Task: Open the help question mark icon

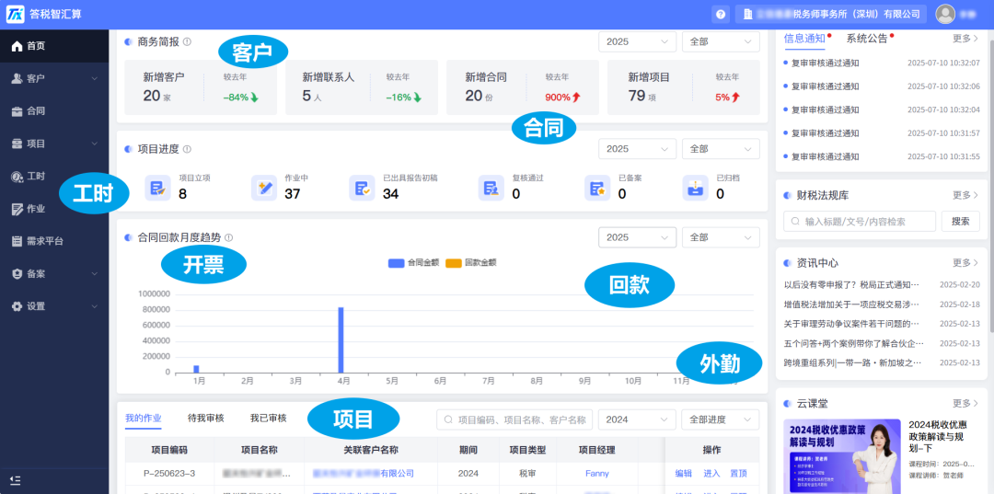Action: pos(720,14)
